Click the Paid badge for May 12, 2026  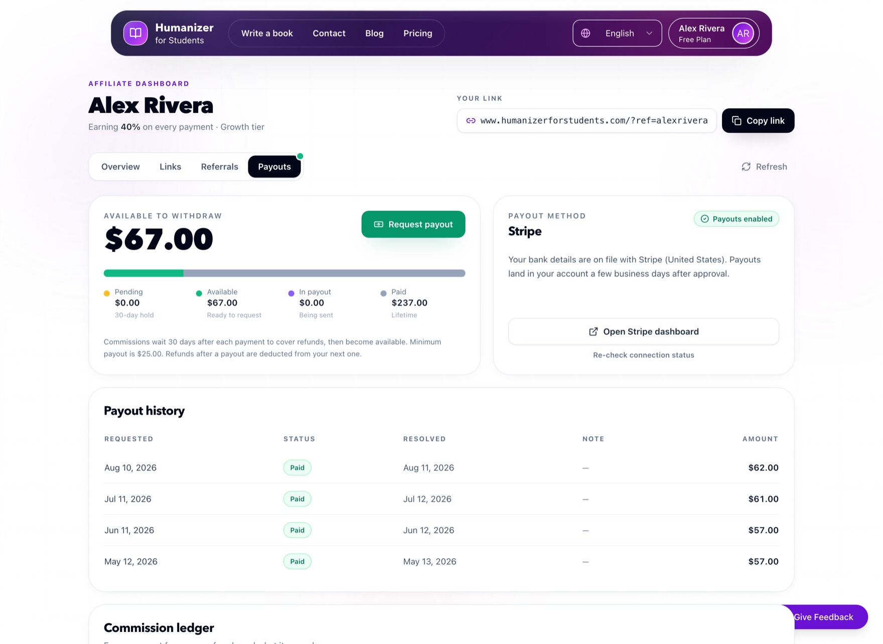click(297, 562)
